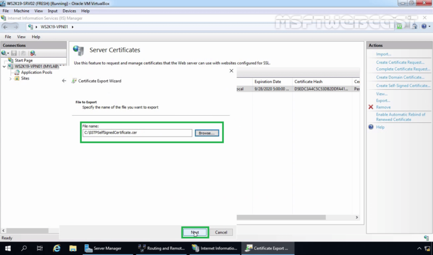433x255 pixels.
Task: Click the Task View taskbar icon
Action: 40,248
